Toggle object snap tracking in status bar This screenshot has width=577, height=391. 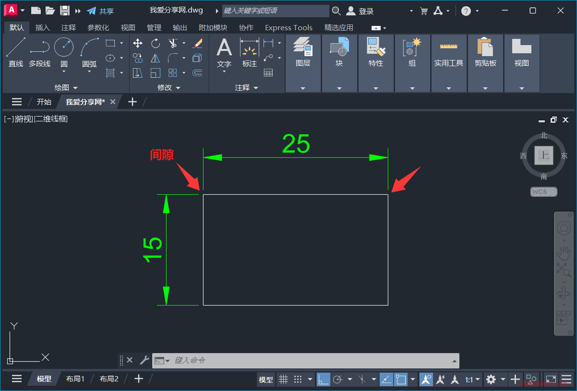[x=386, y=379]
